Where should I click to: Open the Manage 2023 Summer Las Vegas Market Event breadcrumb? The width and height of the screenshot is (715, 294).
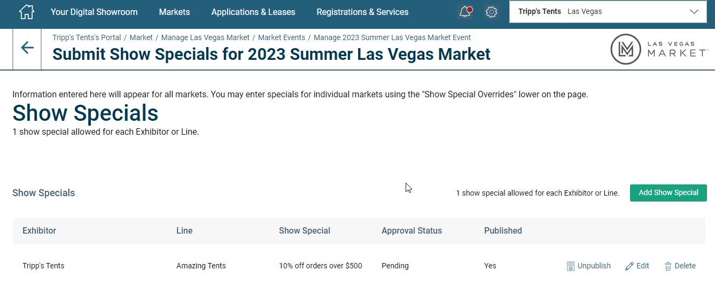[x=392, y=37]
